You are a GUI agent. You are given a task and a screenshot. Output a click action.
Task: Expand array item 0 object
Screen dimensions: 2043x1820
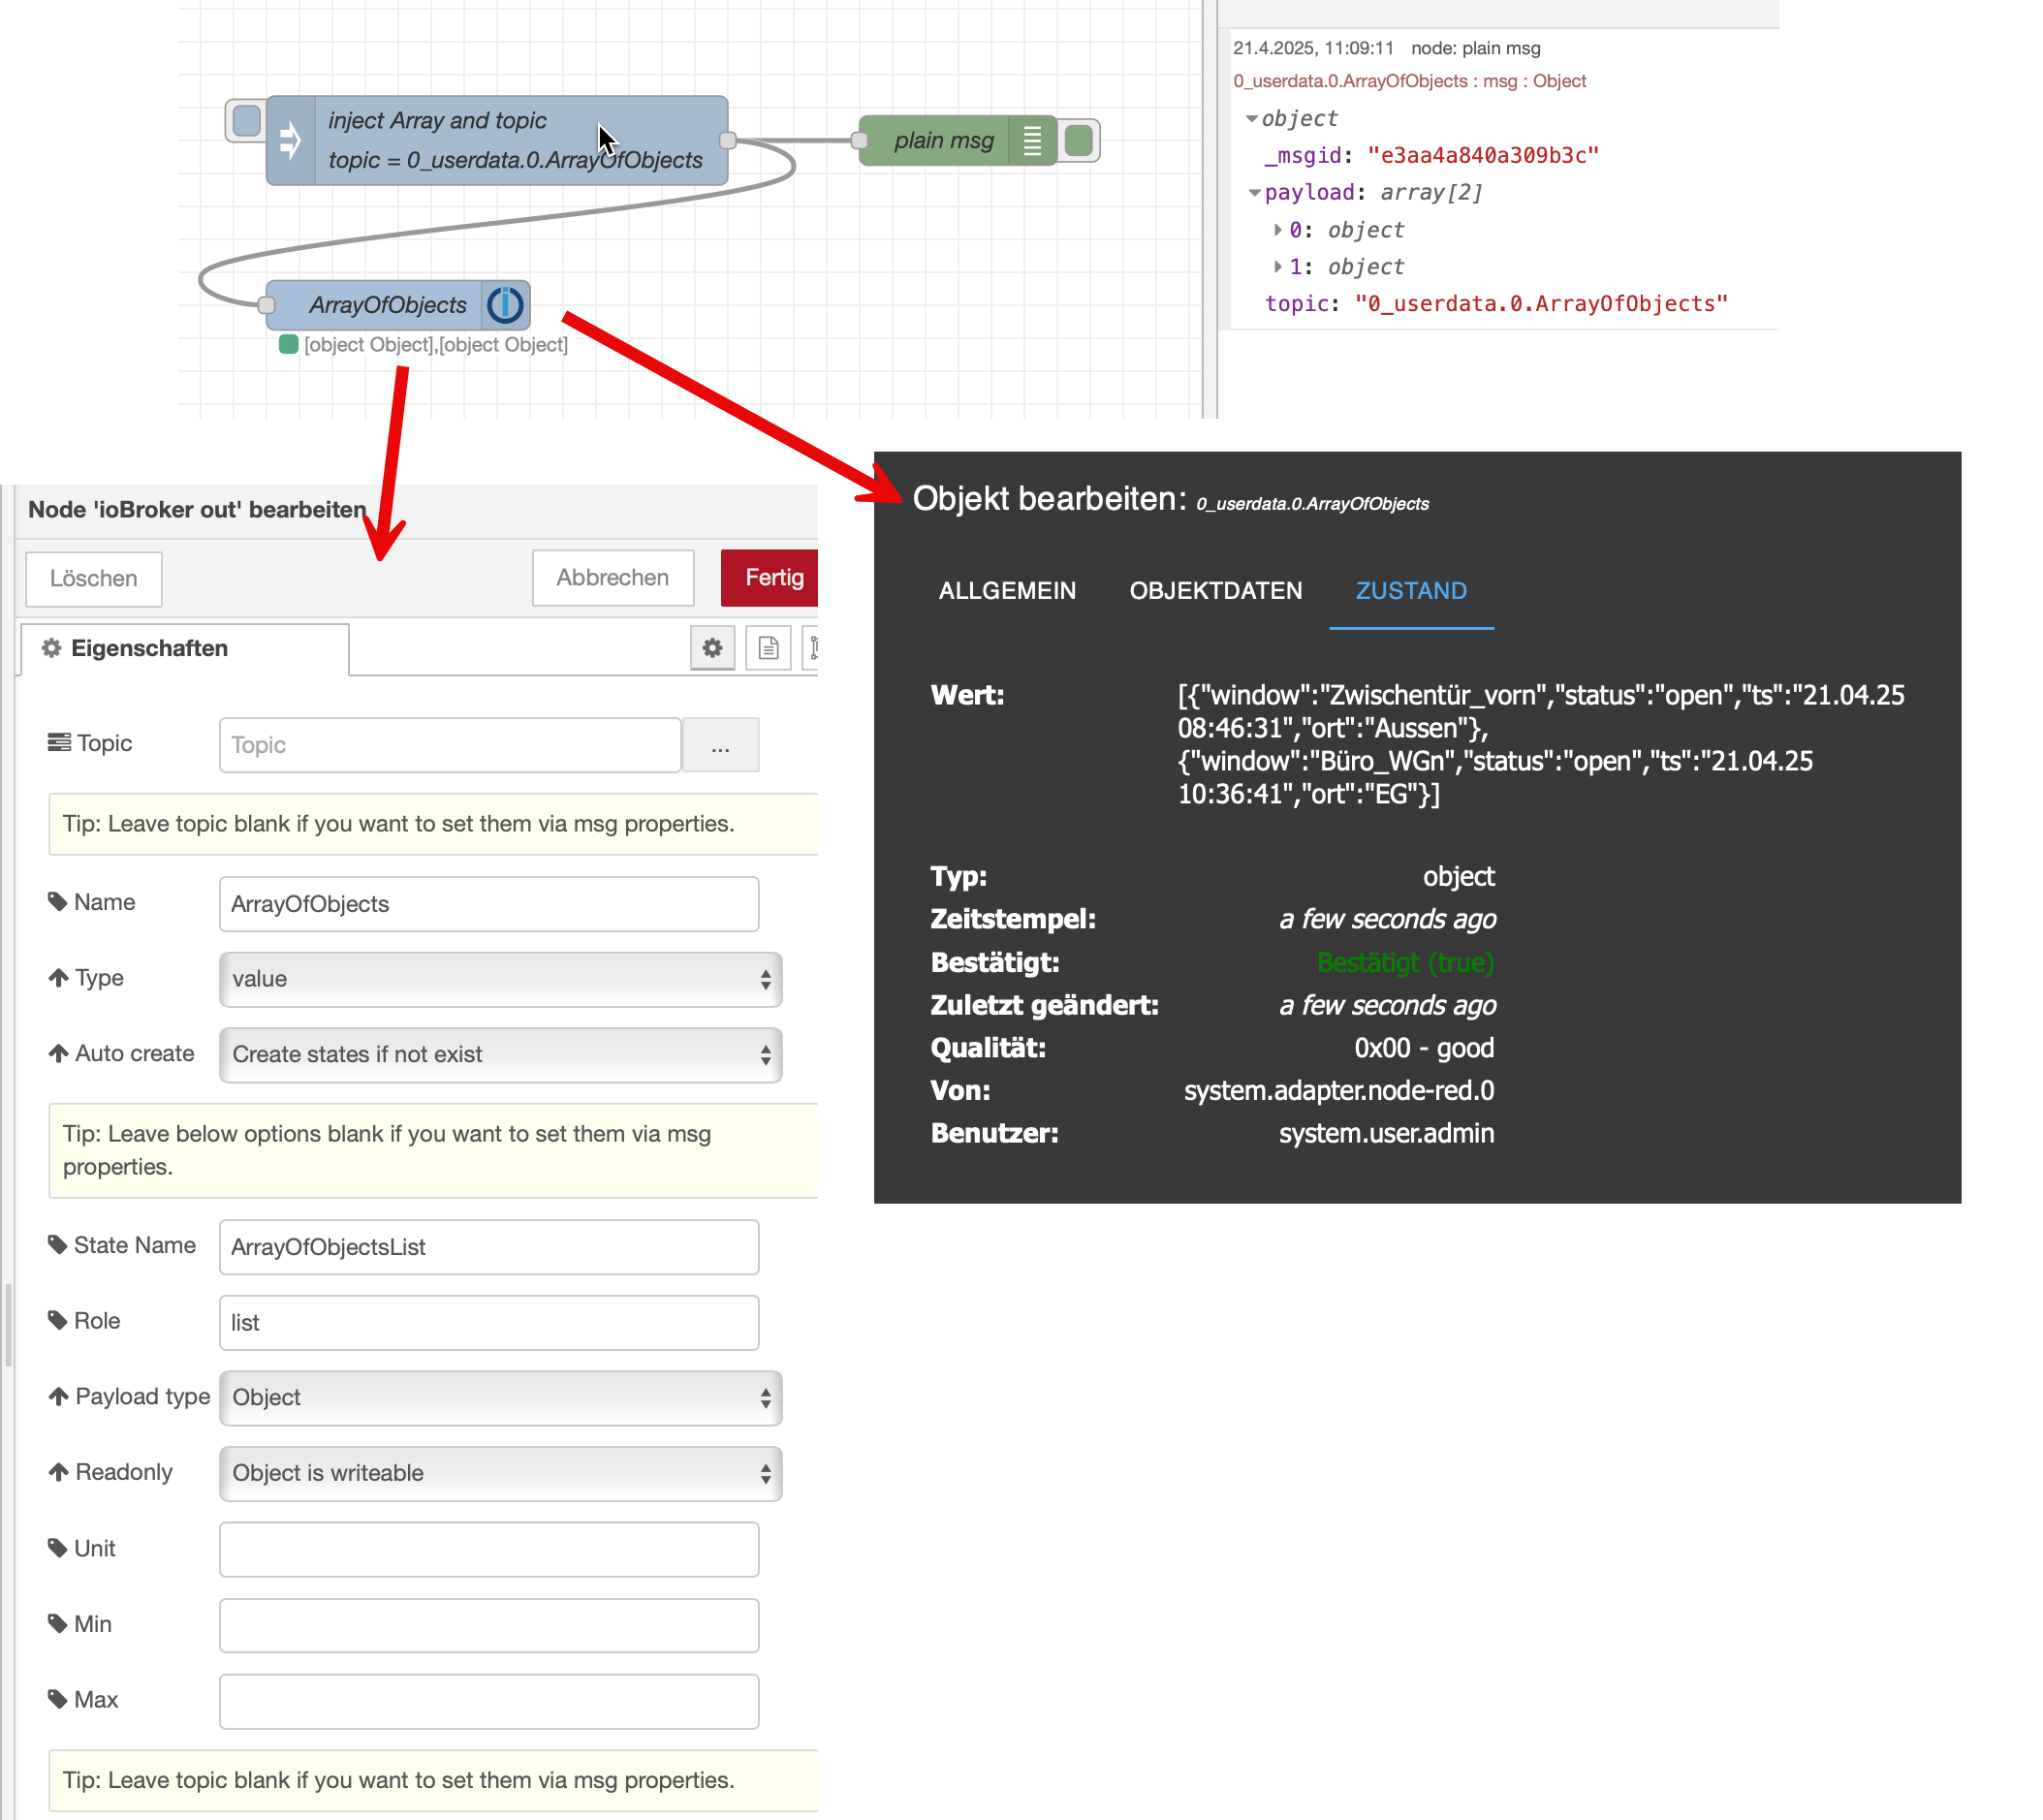tap(1278, 230)
